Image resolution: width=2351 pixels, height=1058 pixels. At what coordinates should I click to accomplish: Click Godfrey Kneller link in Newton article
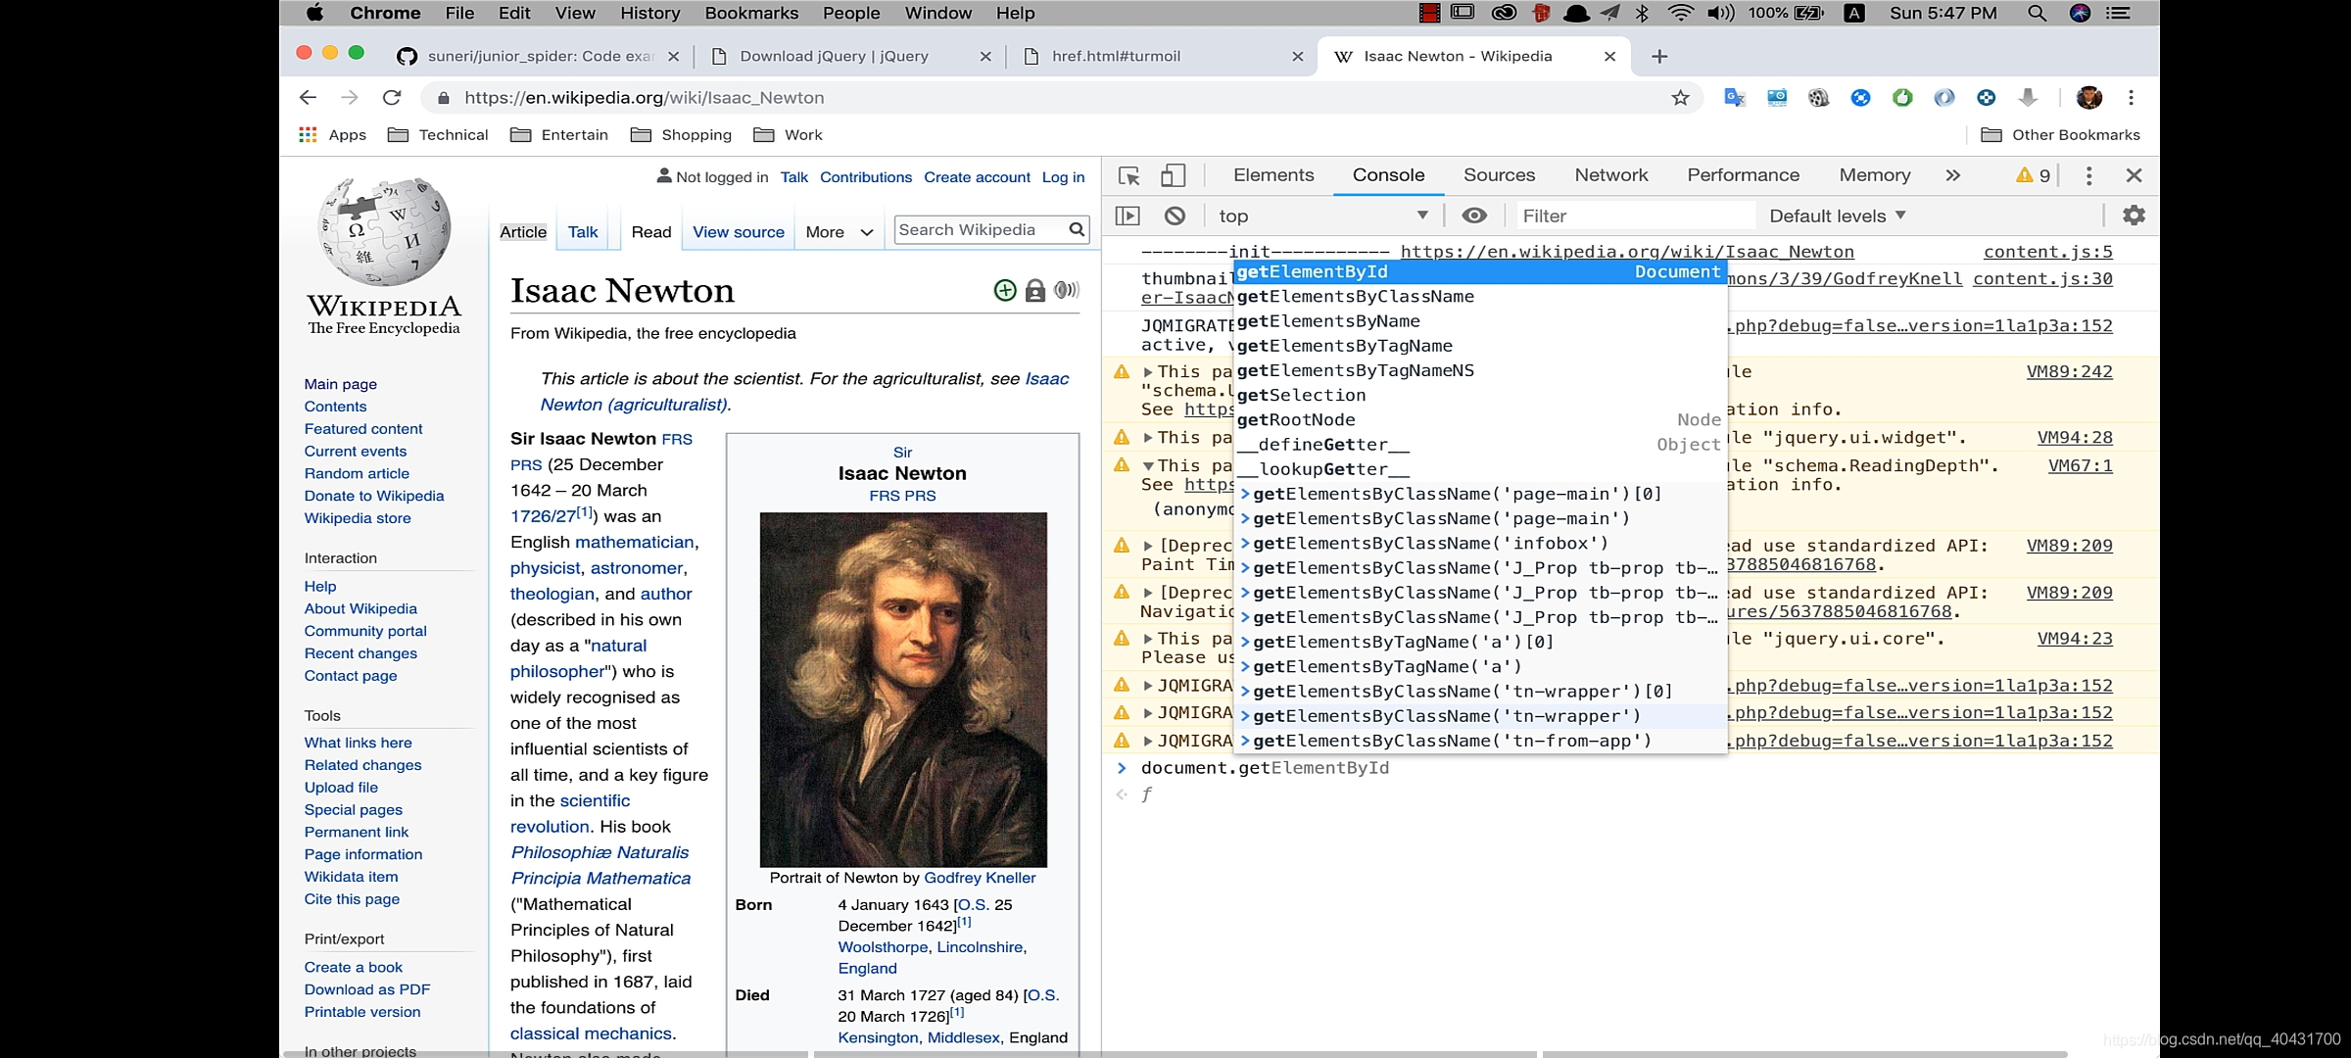coord(979,877)
